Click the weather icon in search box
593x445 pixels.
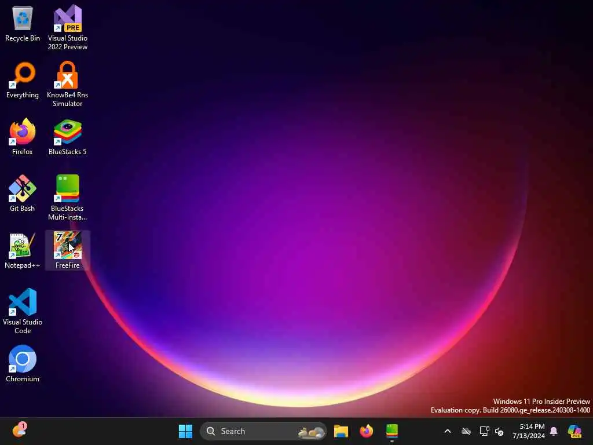pos(311,432)
